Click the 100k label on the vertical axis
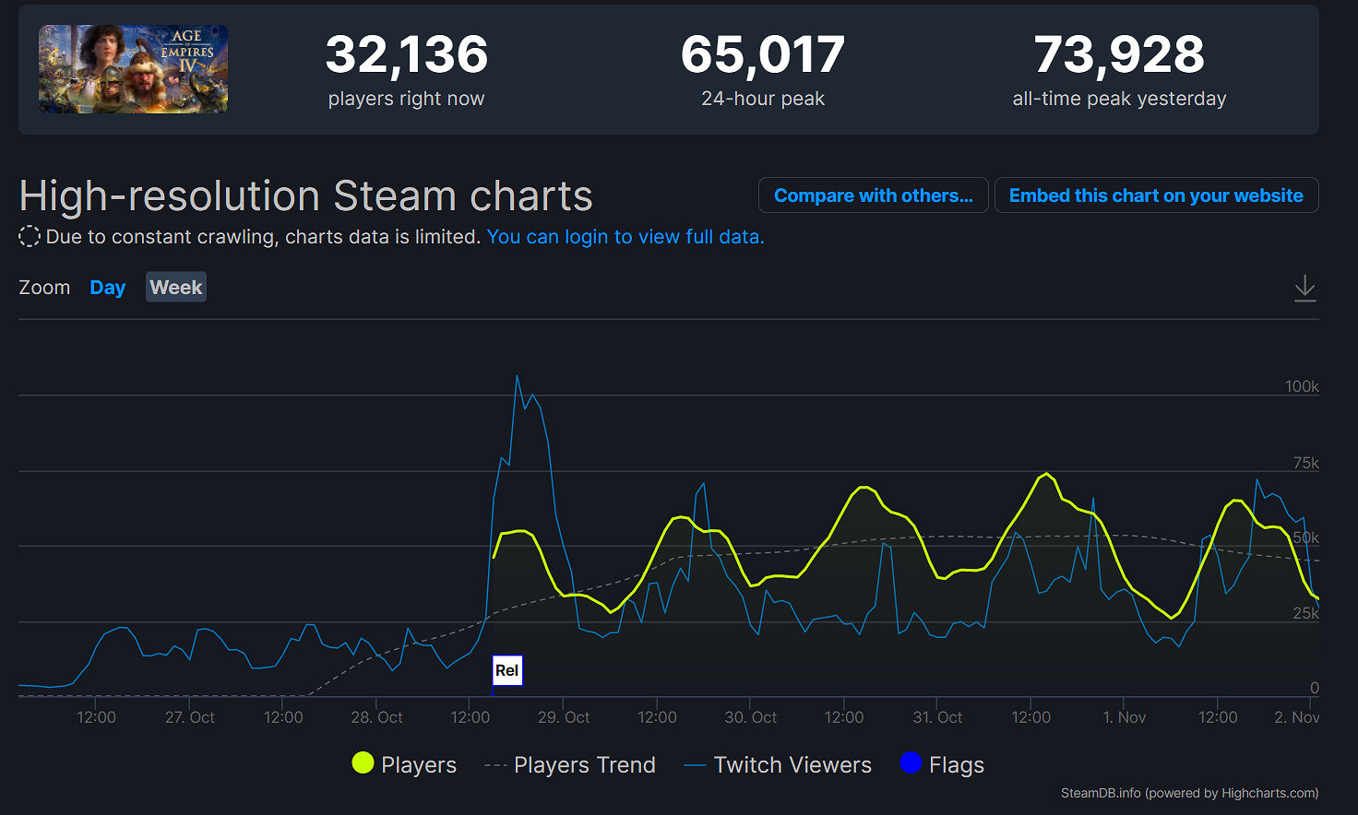 [x=1301, y=386]
